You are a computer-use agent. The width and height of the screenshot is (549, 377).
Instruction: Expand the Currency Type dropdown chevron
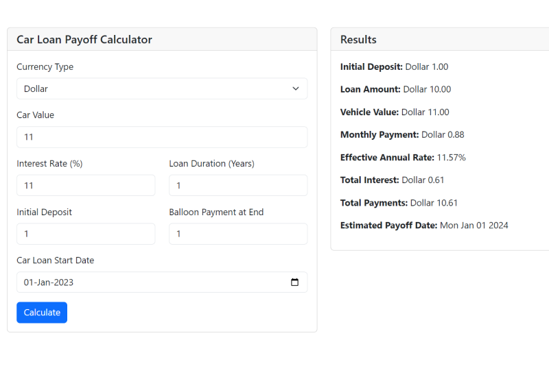point(296,88)
